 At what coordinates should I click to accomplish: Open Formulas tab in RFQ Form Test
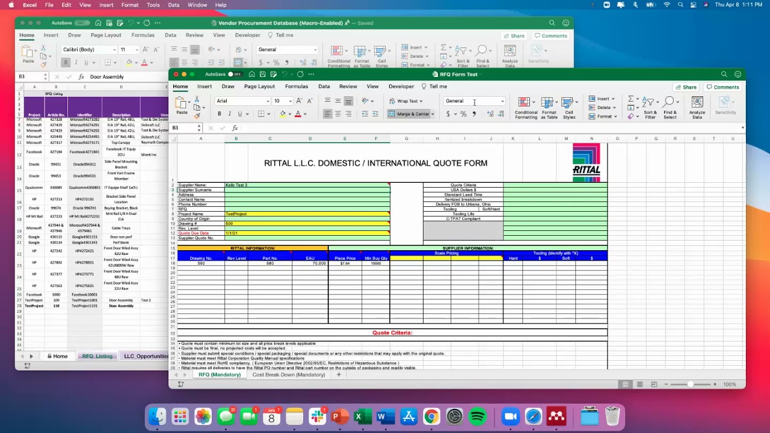pos(297,87)
